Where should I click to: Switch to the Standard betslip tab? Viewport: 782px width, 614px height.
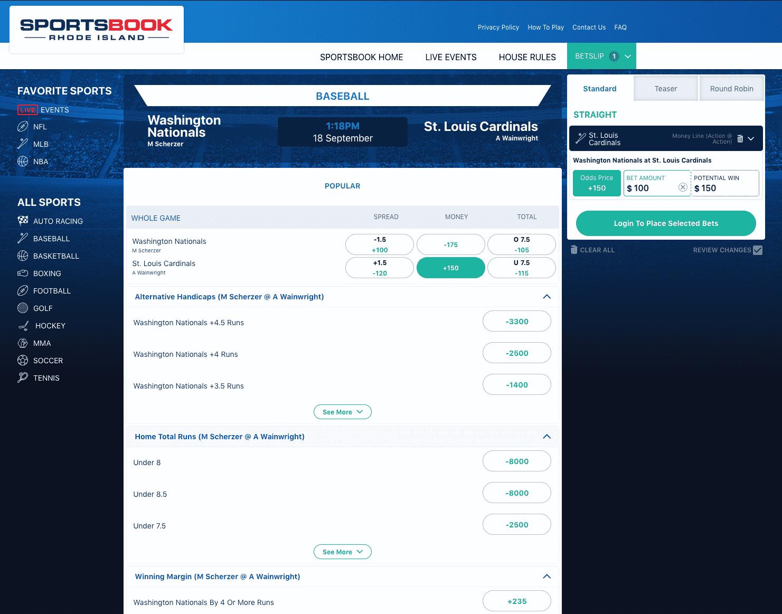(x=600, y=89)
